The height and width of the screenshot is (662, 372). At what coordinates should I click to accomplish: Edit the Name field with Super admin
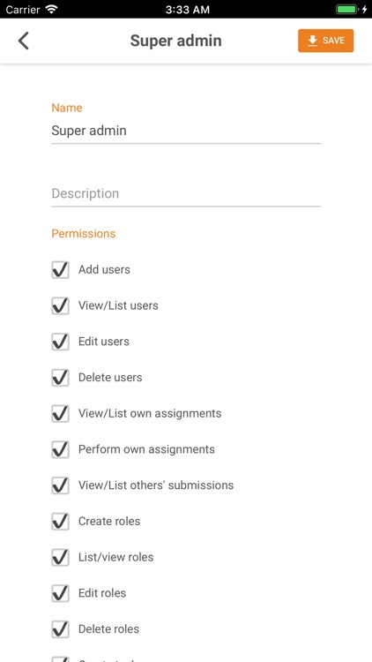coord(186,131)
